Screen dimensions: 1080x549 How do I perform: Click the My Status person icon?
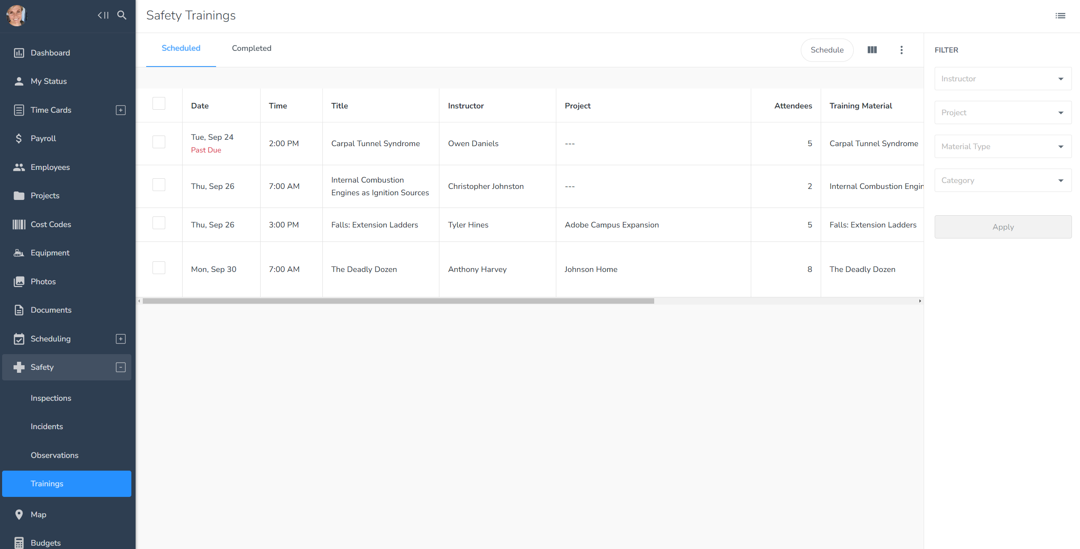19,81
